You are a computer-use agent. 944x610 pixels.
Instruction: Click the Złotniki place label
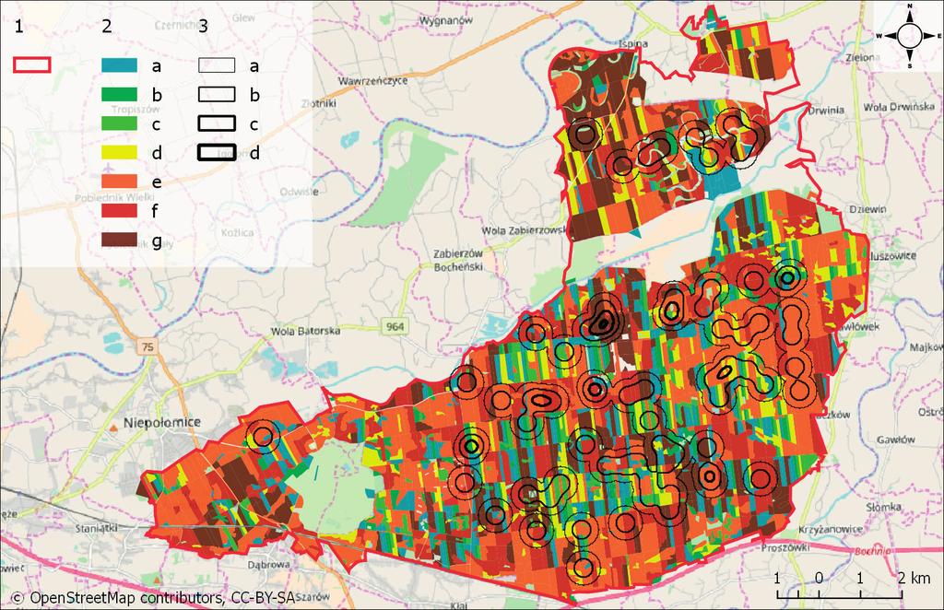(318, 103)
